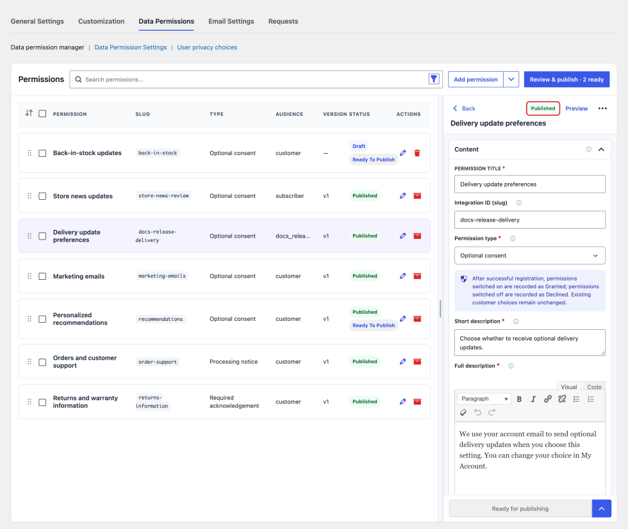
Task: Insert link using editor toolbar
Action: click(x=547, y=399)
